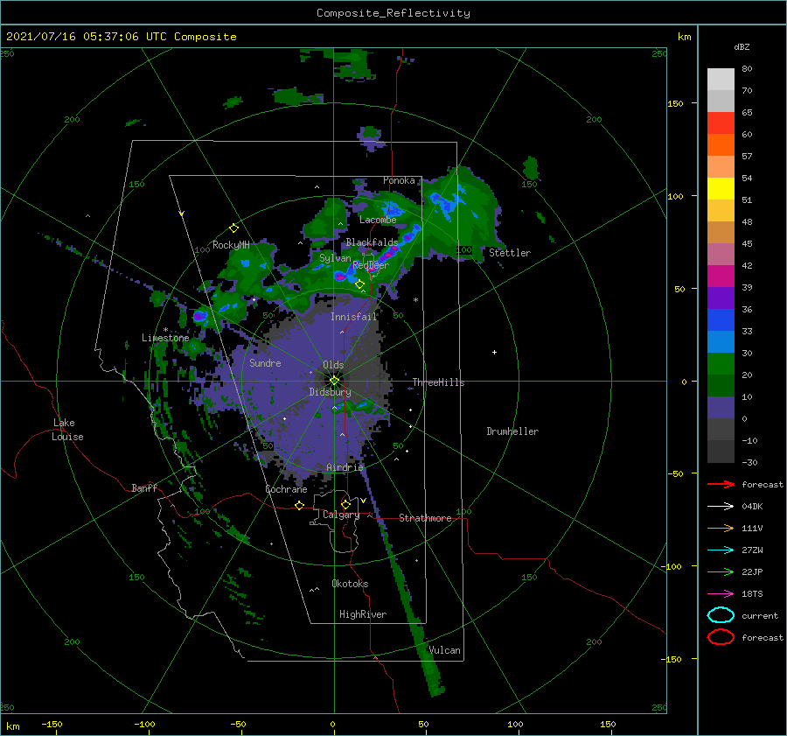The height and width of the screenshot is (736, 787).
Task: Click the slate violet swatch between 10 and 0 dBZ
Action: point(721,408)
